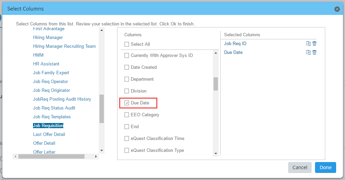Remove Due Date using its trash icon
This screenshot has width=345, height=180.
pyautogui.click(x=314, y=52)
